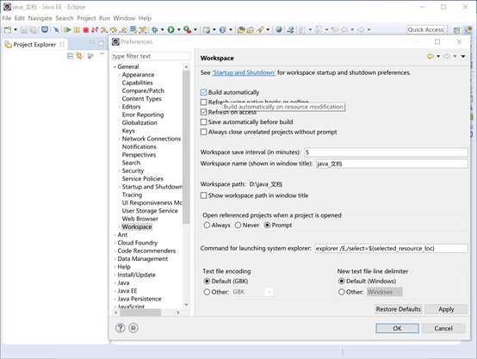477x359 pixels.
Task: Select the Always radio option
Action: [x=207, y=226]
